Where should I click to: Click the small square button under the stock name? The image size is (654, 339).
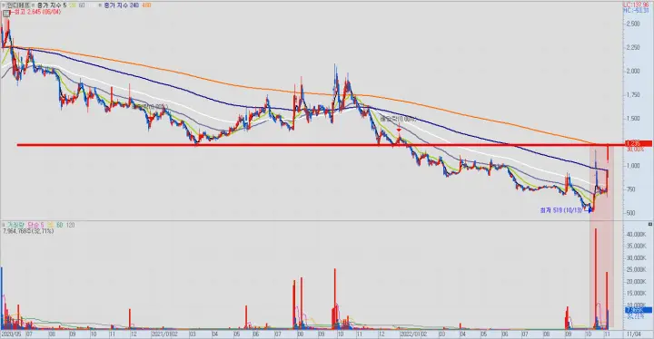click(x=5, y=14)
